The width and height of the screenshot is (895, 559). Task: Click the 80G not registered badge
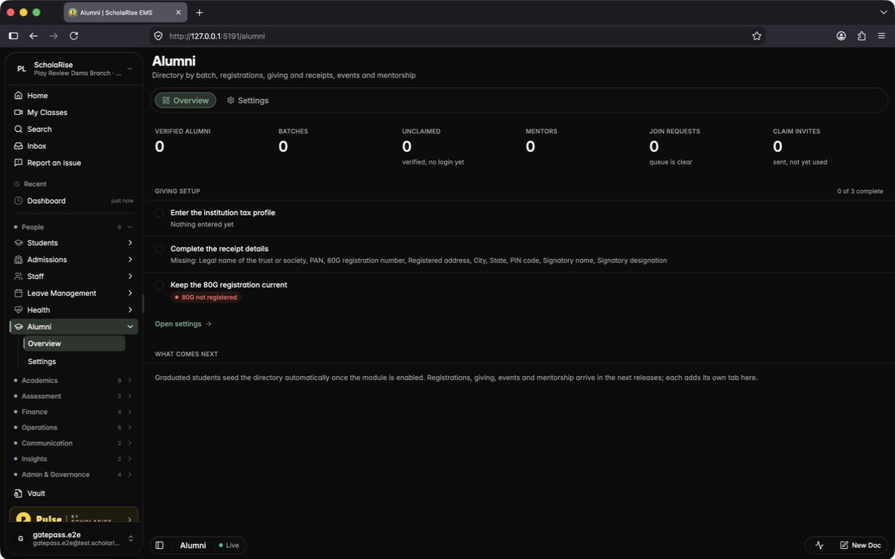coord(206,297)
